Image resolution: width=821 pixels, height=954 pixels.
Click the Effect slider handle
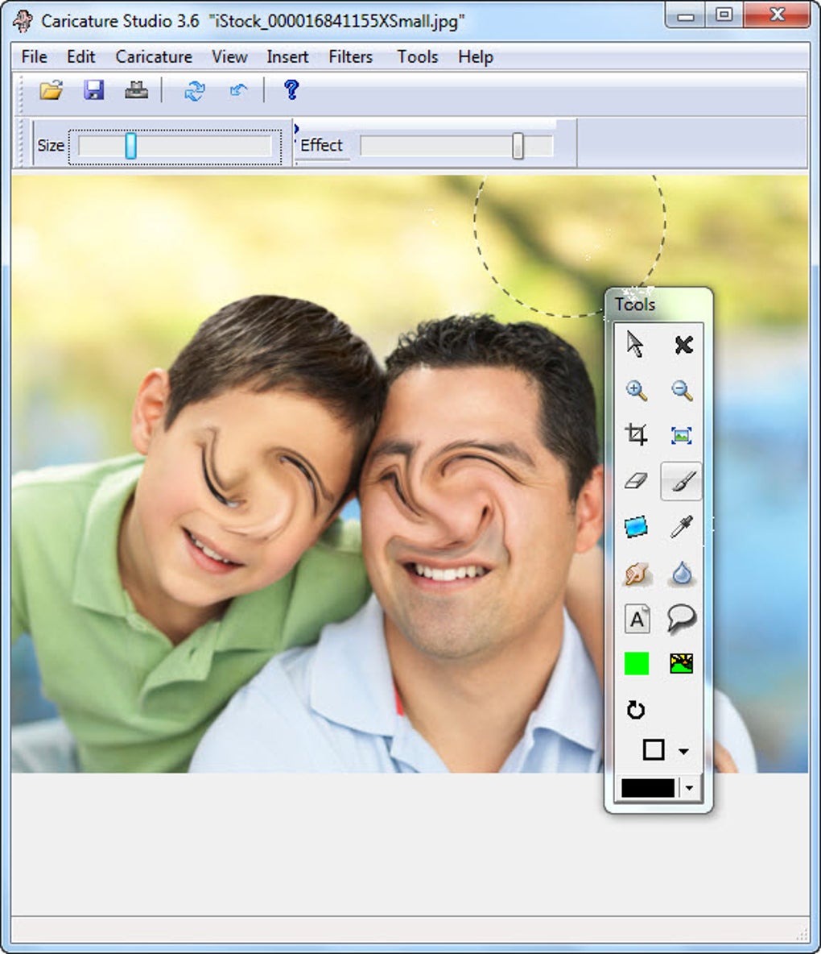[x=518, y=146]
